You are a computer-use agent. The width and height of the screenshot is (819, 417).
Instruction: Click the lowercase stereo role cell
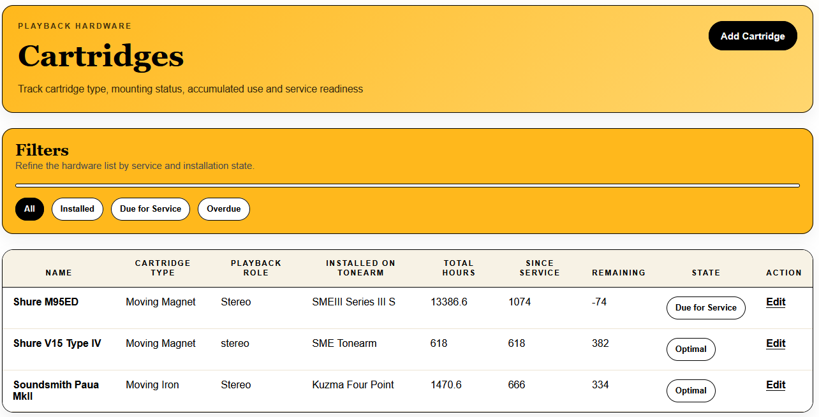click(x=235, y=344)
